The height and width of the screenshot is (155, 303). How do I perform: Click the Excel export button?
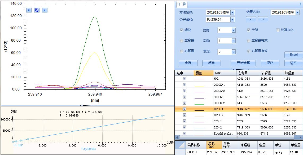pyautogui.click(x=293, y=55)
